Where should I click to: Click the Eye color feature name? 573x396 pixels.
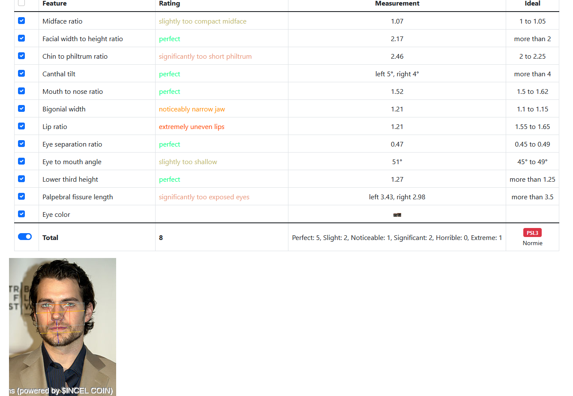[56, 214]
